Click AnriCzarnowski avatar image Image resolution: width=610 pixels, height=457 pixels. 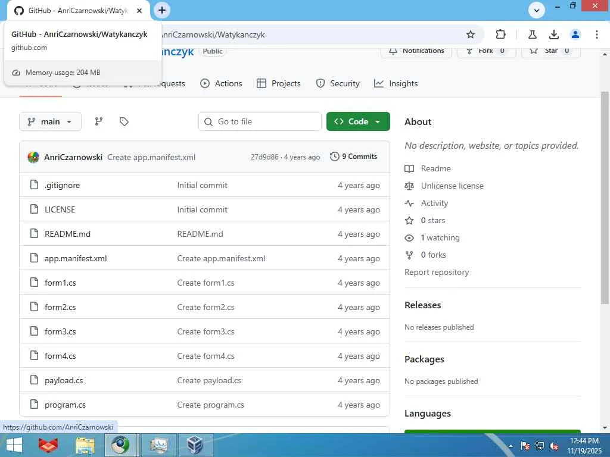click(x=33, y=157)
